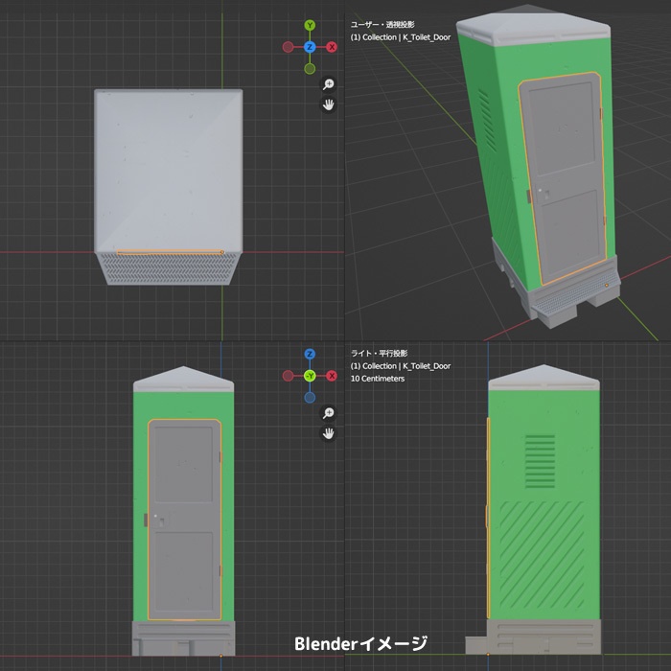Click blue Z center on top-view gizmo

(310, 47)
